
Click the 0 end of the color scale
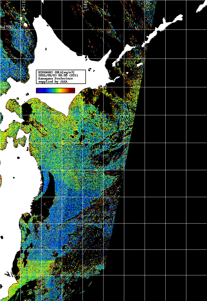click(38, 91)
